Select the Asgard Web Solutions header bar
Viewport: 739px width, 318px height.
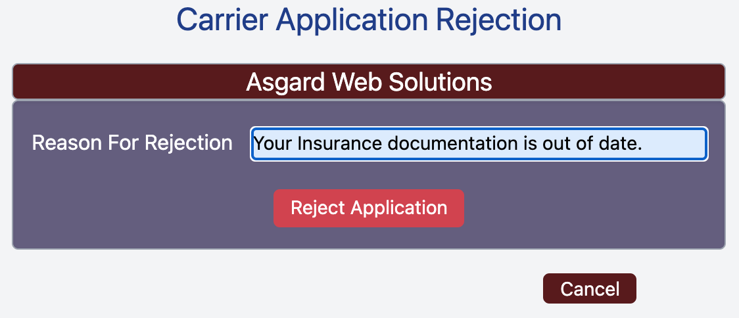369,81
